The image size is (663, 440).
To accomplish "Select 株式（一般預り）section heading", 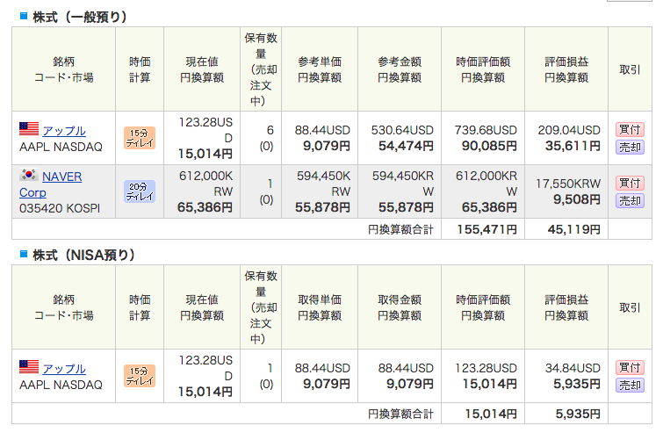I will click(x=80, y=17).
